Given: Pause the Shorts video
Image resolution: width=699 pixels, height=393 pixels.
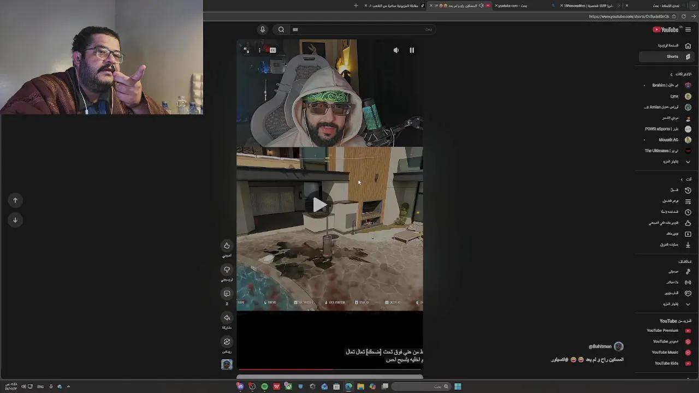Looking at the screenshot, I should pos(412,50).
